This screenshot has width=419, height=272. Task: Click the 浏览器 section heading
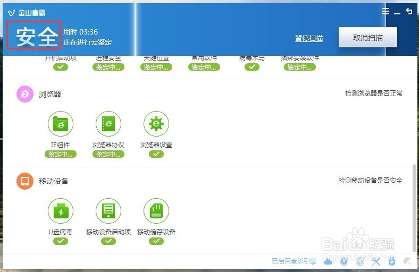tap(49, 94)
